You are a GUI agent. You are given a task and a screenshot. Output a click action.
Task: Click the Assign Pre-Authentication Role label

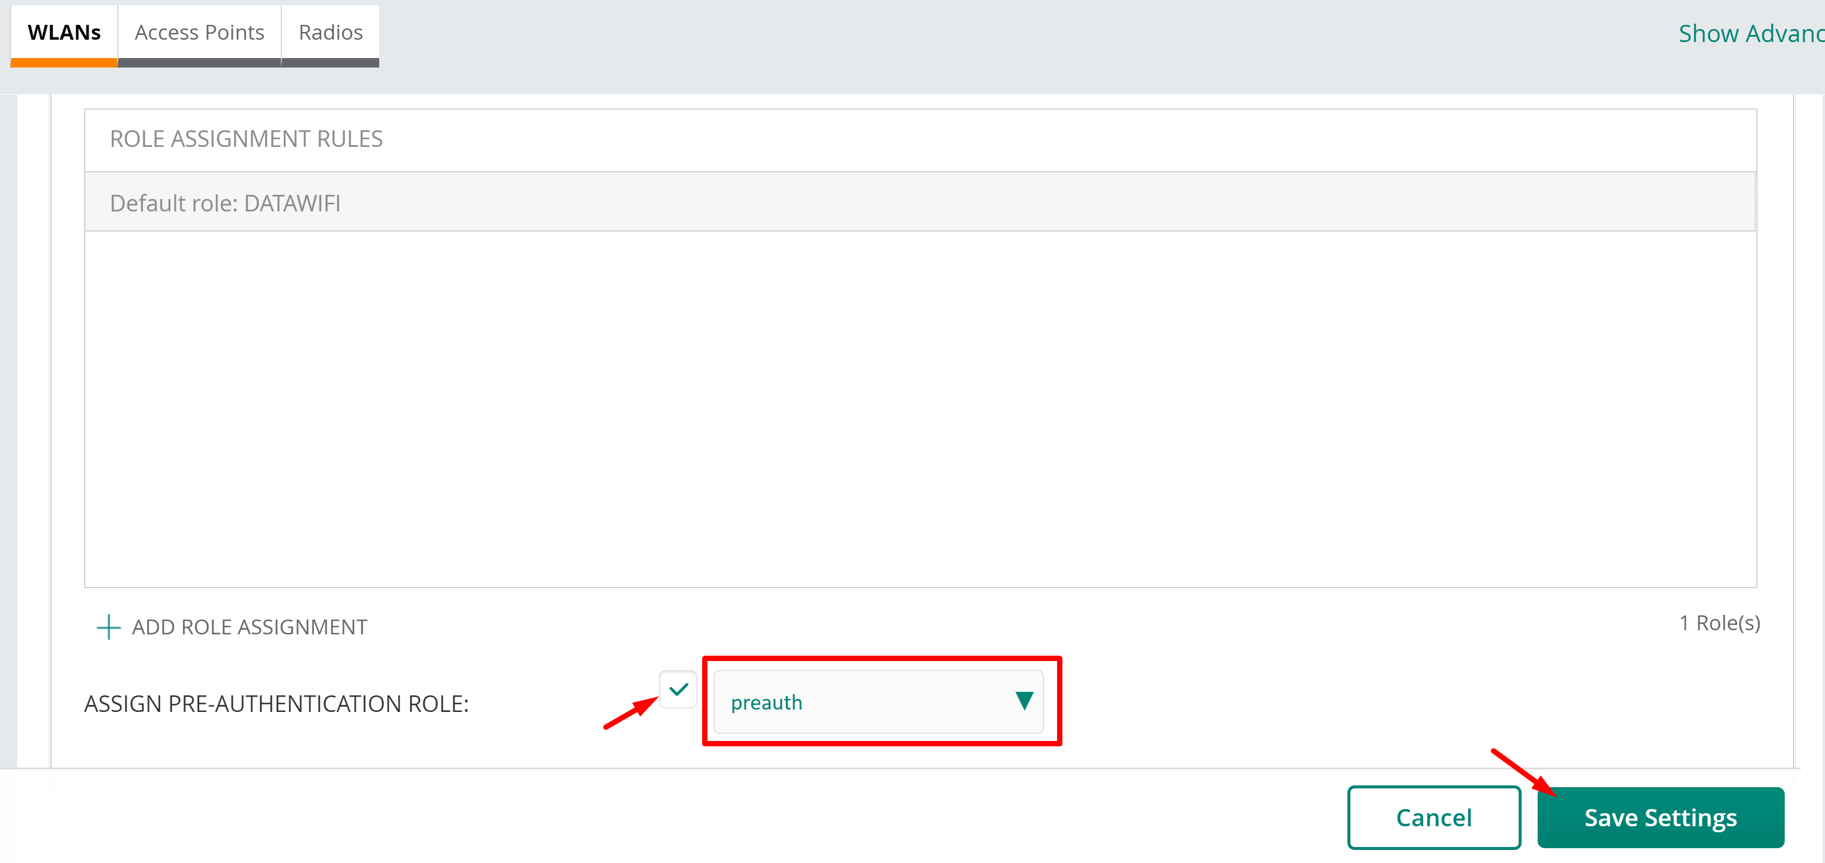coord(276,704)
